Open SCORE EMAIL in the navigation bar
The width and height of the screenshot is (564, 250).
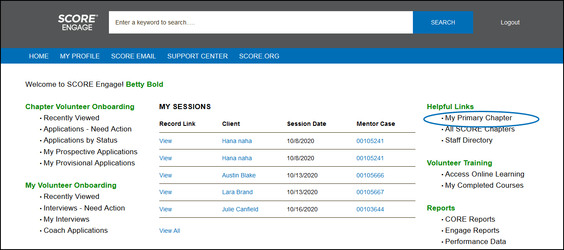133,56
